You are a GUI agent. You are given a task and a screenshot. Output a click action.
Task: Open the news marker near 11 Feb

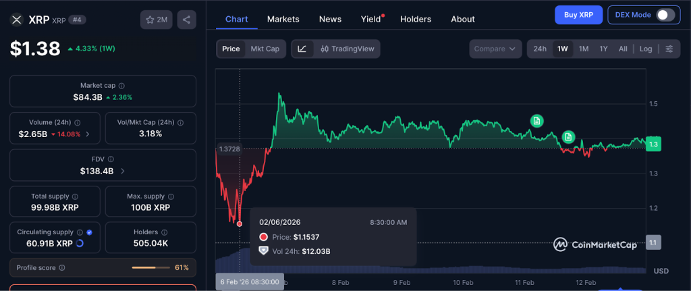[x=536, y=121]
